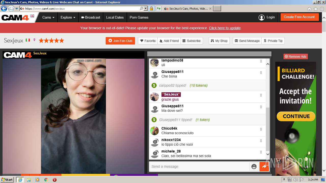Click Add Friend button

pos(169,41)
